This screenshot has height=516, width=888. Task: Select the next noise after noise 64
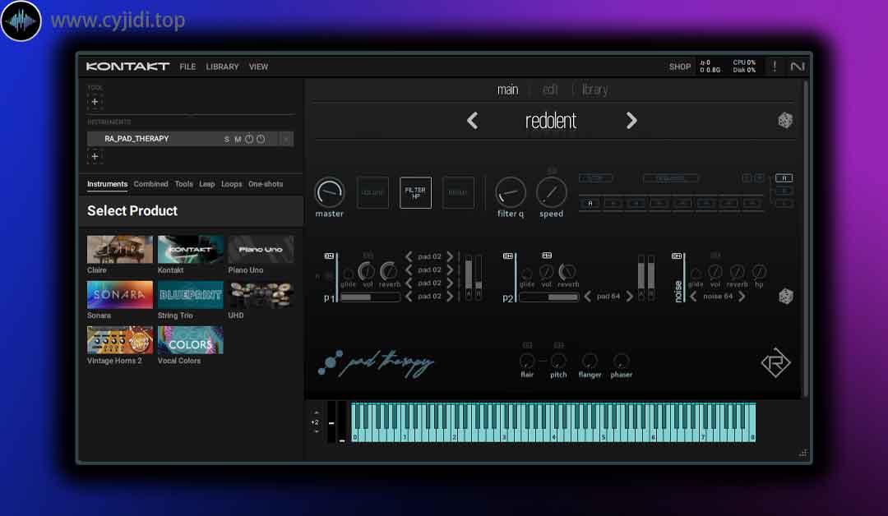(x=742, y=296)
